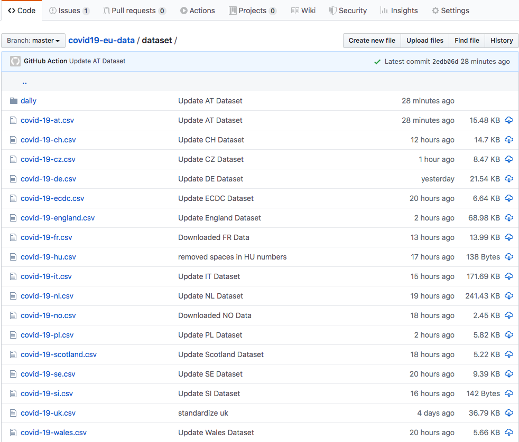Open the Branch: master dropdown
519x442 pixels.
pos(33,41)
